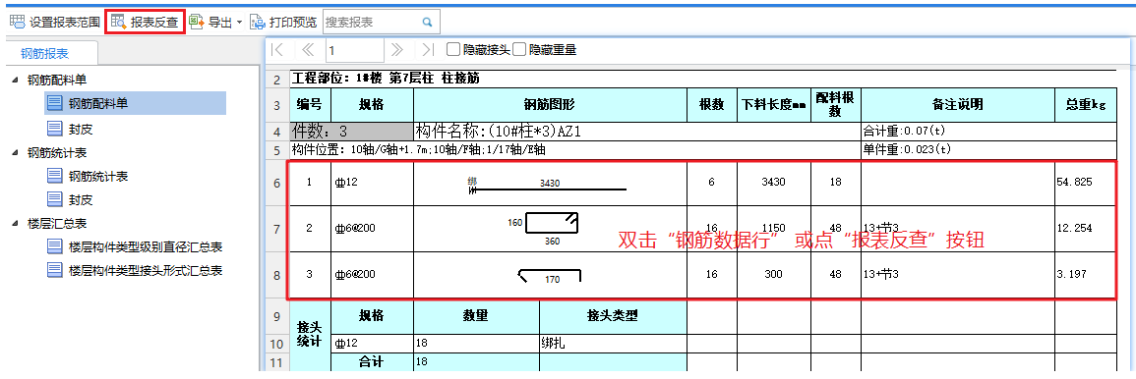Image resolution: width=1136 pixels, height=379 pixels.
Task: Toggle the 隐藏接头 checkbox
Action: coord(452,50)
